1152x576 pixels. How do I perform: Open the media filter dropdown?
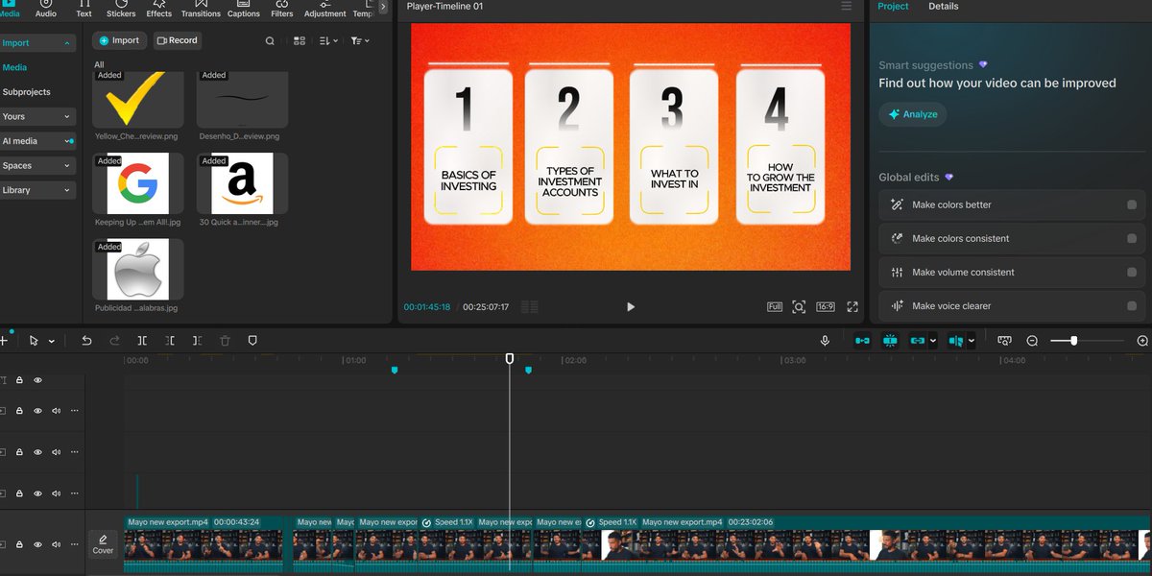pos(360,41)
